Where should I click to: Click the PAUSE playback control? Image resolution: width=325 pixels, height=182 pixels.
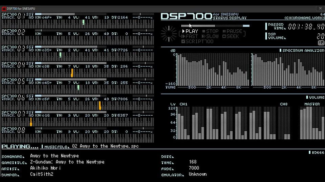click(x=232, y=31)
